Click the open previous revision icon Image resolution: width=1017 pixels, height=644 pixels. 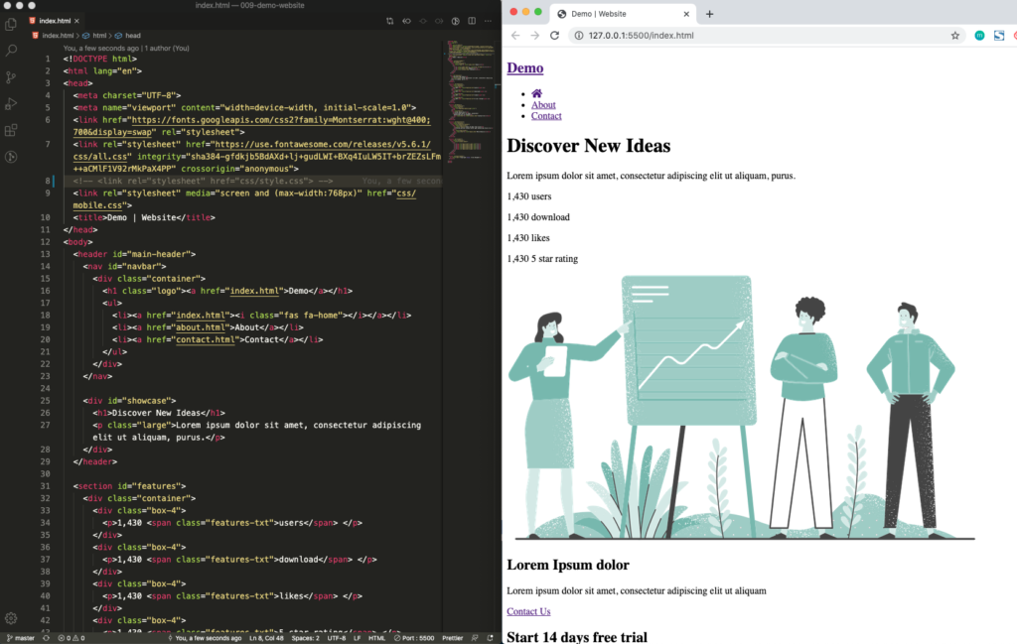pos(406,21)
